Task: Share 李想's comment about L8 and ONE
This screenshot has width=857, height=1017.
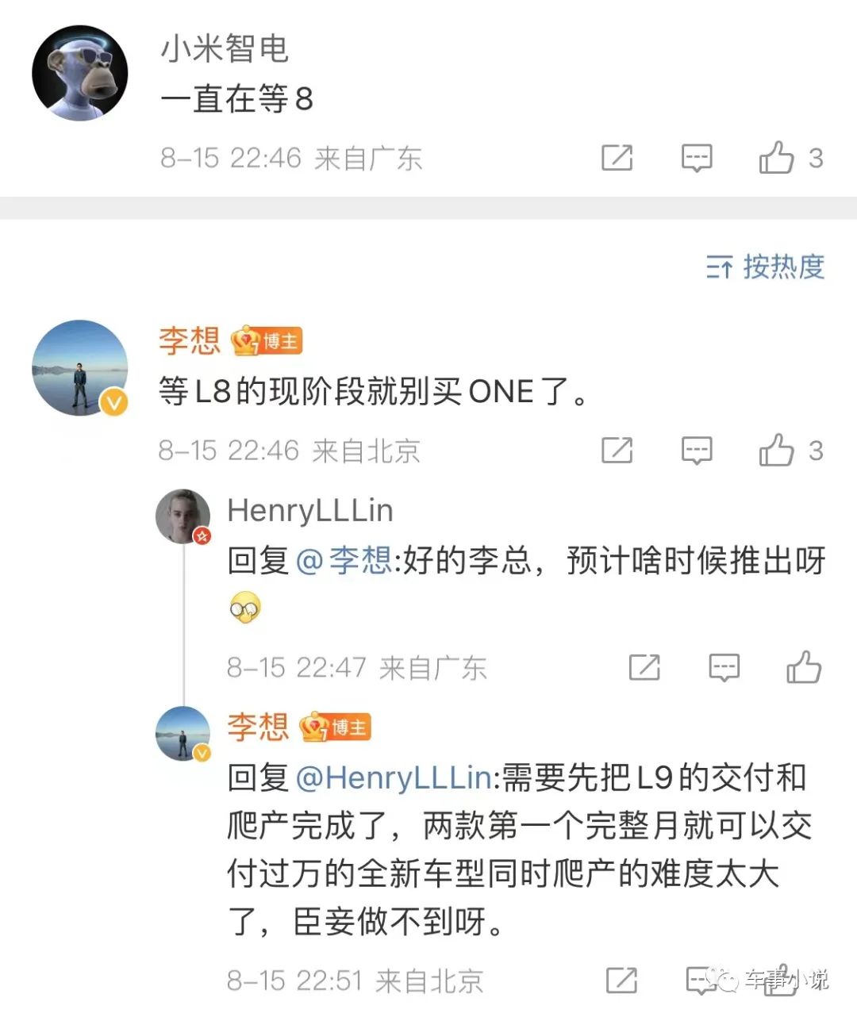Action: point(617,451)
